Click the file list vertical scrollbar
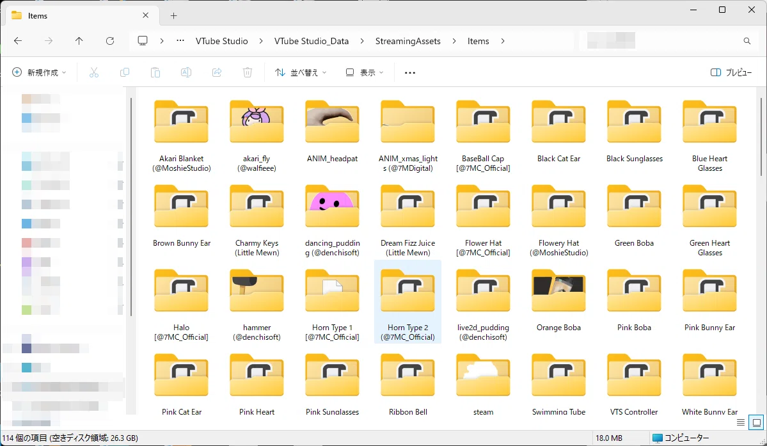Viewport: 767px width, 446px height. (761, 136)
